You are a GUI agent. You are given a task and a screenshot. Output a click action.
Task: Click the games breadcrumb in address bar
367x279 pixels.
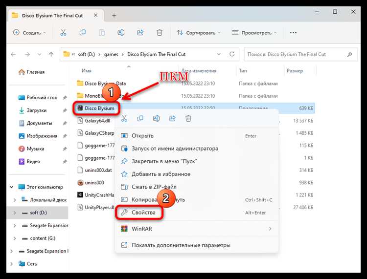[111, 54]
